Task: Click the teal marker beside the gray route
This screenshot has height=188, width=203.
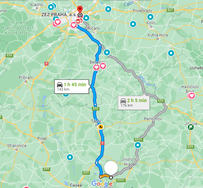Action: tap(107, 52)
